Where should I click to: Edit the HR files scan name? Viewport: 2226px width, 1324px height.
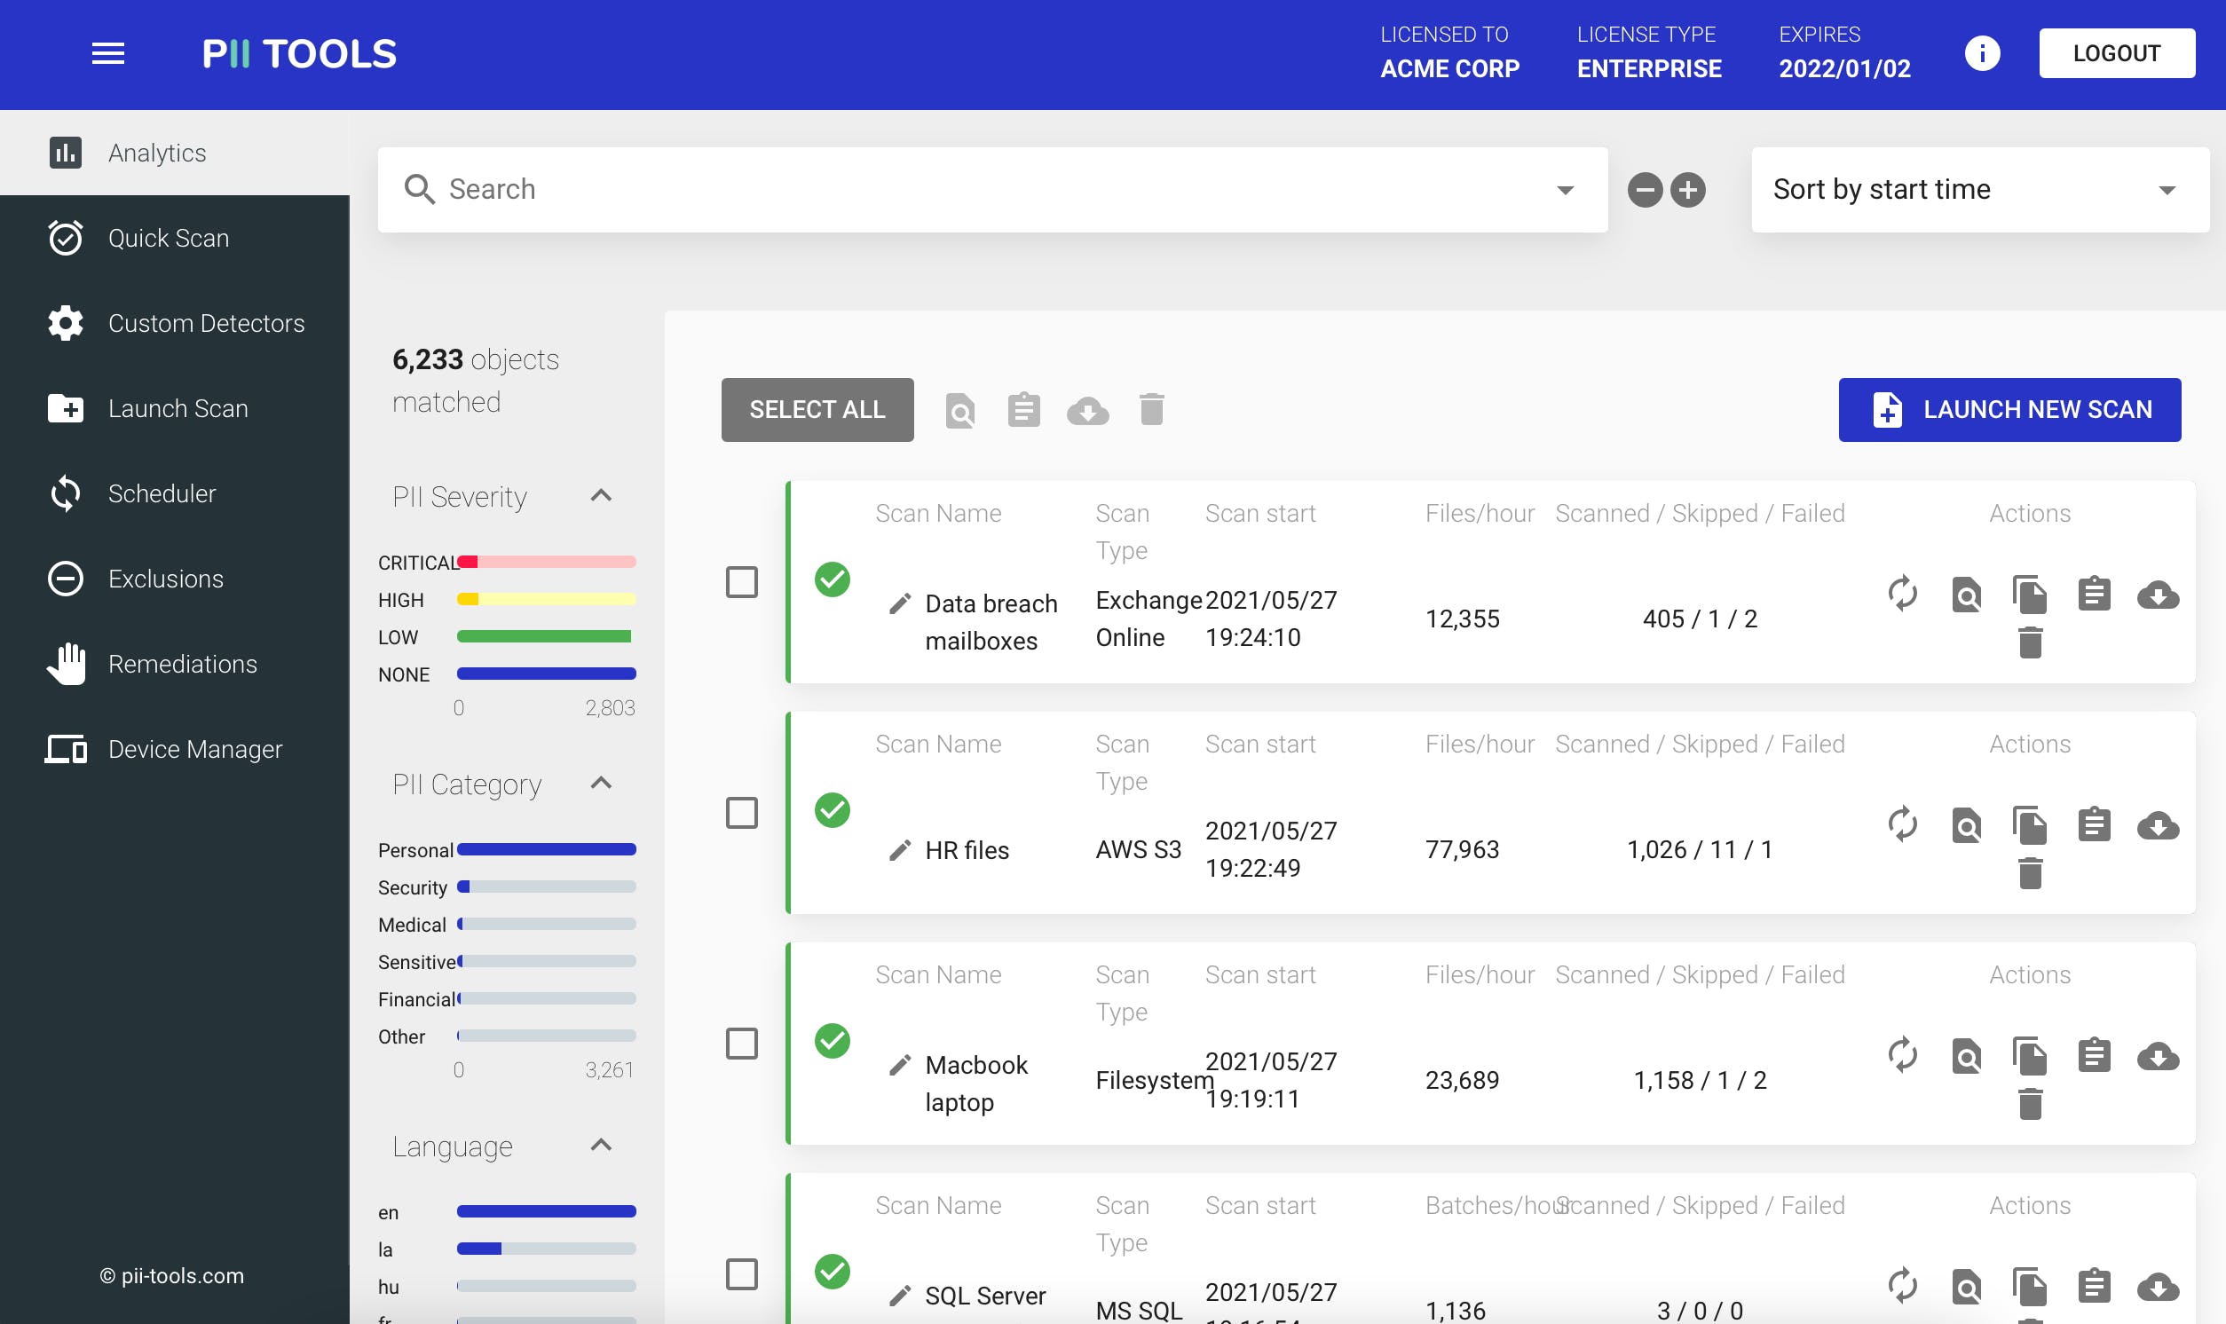(x=899, y=850)
